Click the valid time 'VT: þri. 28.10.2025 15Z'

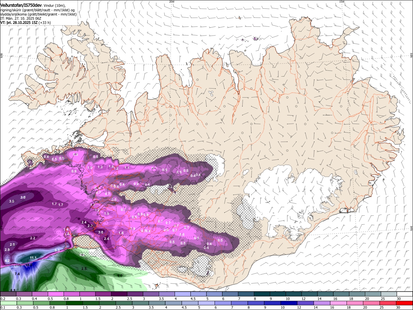pos(19,23)
